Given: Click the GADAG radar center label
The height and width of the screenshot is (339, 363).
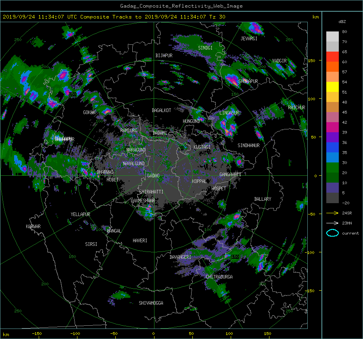Looking at the screenshot, I should [x=154, y=176].
